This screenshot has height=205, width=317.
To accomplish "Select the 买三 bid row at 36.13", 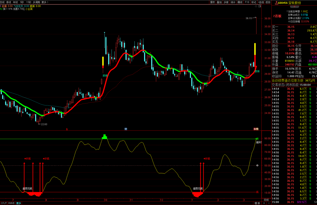I will point(294,34).
